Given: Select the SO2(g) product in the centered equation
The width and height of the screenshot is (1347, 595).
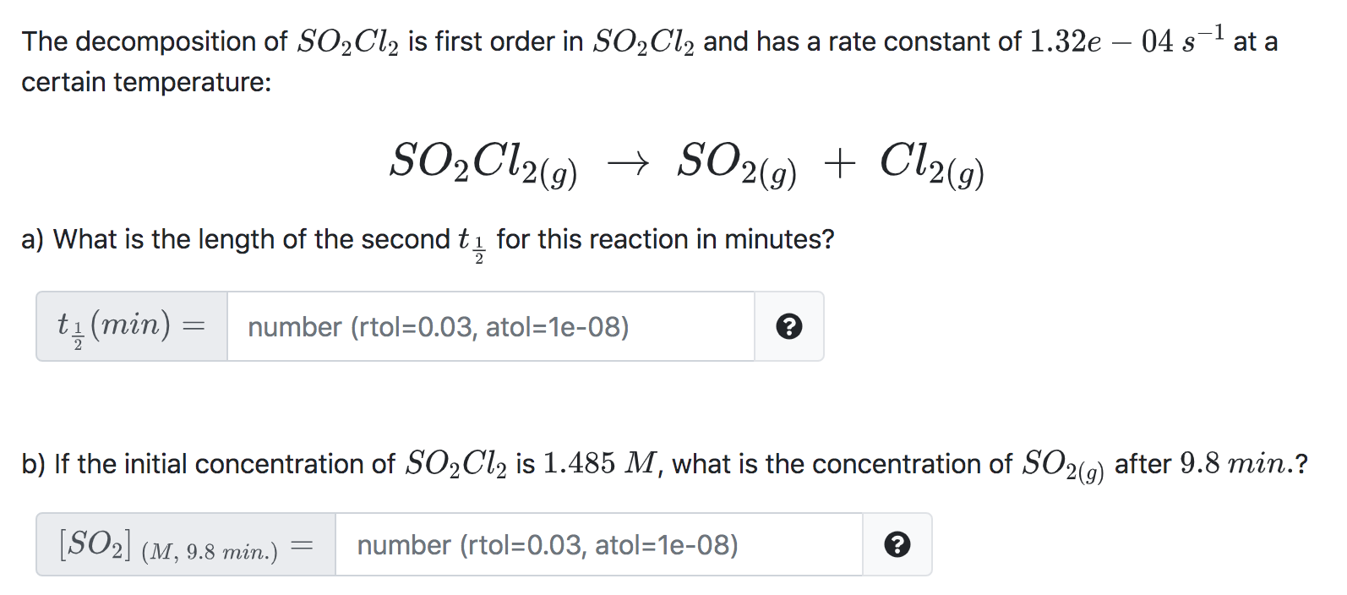Looking at the screenshot, I should [x=736, y=164].
